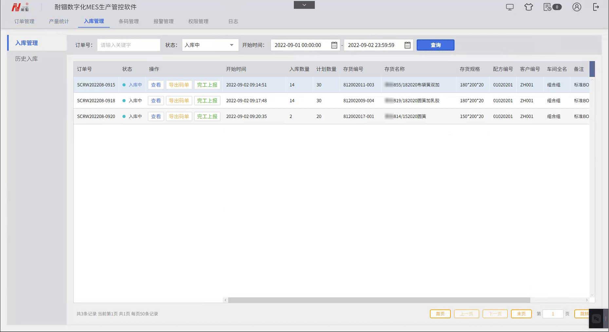Click the 存货名称 column header
This screenshot has width=609, height=332.
click(394, 69)
